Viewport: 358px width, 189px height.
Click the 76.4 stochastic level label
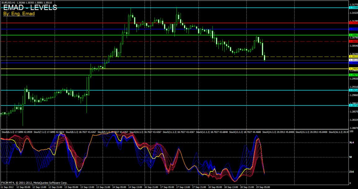(352, 143)
